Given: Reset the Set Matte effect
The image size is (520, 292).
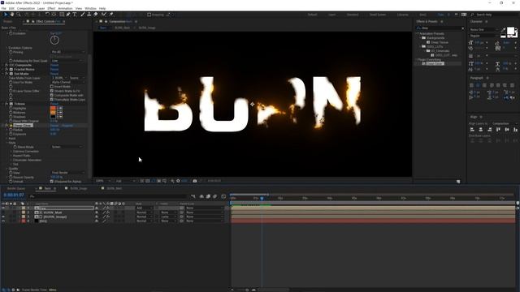Looking at the screenshot, I should (x=54, y=74).
